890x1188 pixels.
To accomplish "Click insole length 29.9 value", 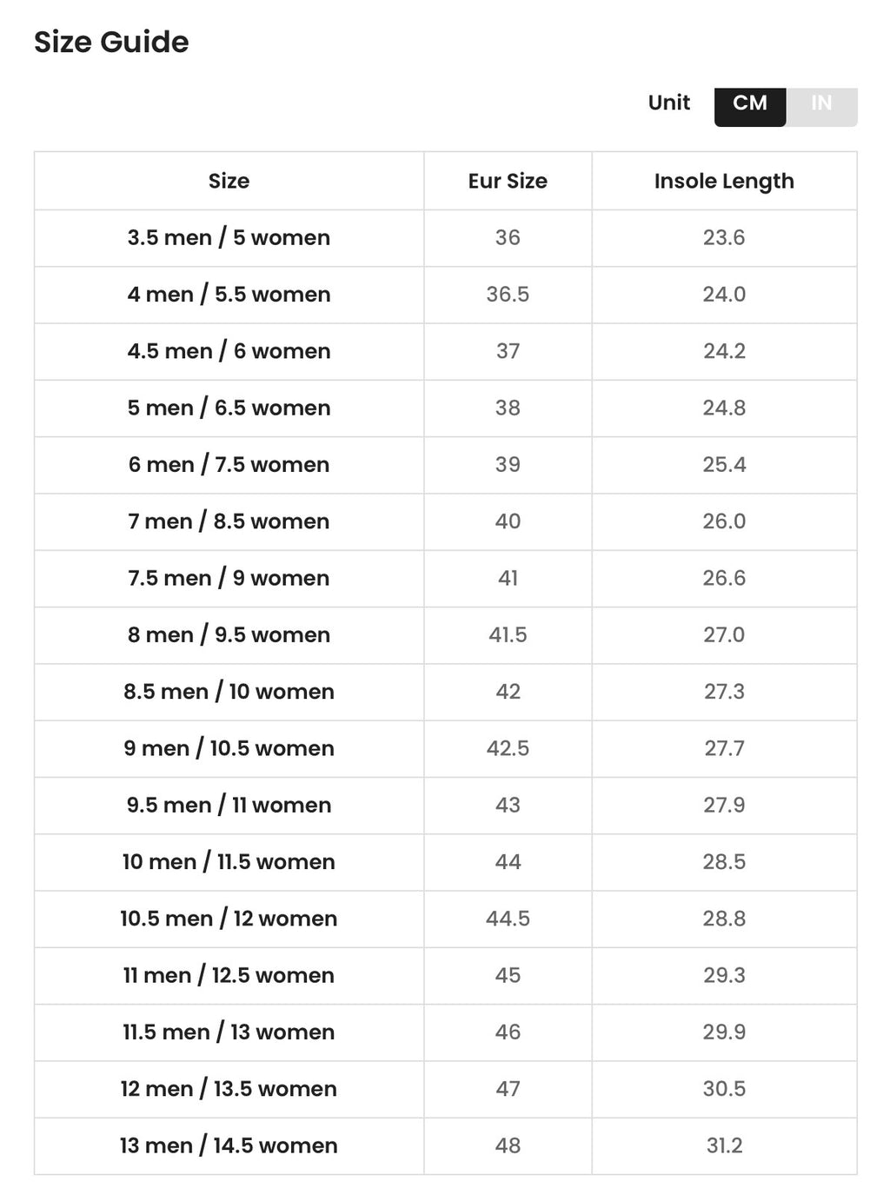I will pos(724,1032).
